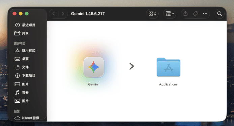The image size is (234, 126).
Task: Open the more actions ellipsis menu
Action: [205, 14]
